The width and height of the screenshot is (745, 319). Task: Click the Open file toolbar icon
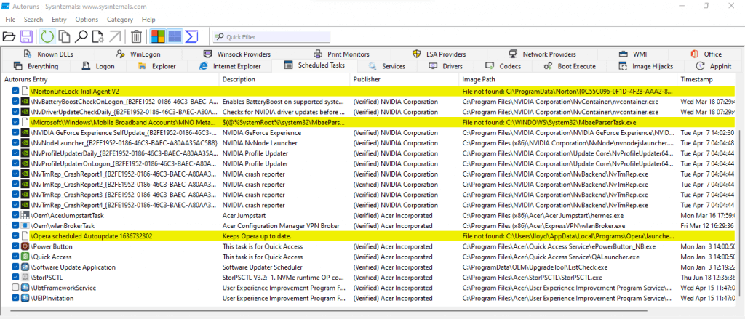9,36
